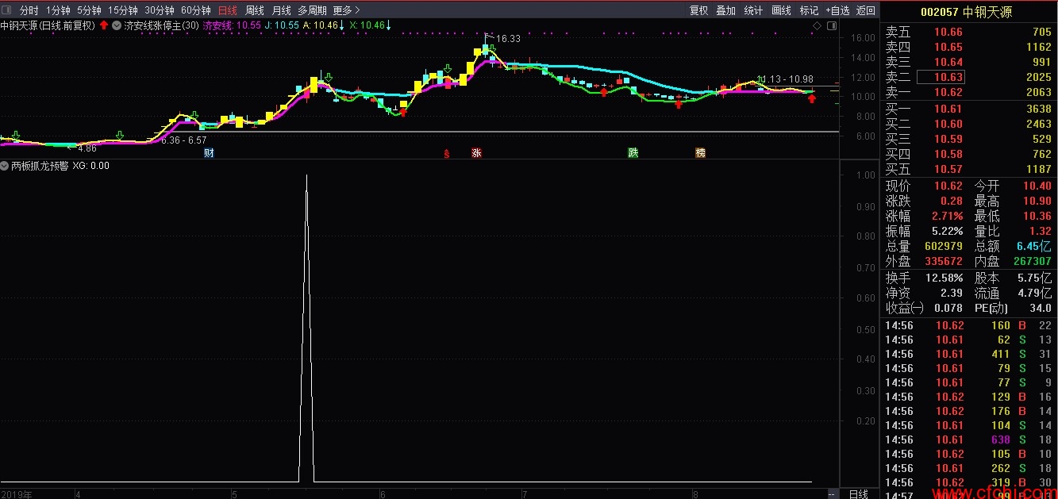Click the 收益(一) value 0.078

click(x=948, y=308)
